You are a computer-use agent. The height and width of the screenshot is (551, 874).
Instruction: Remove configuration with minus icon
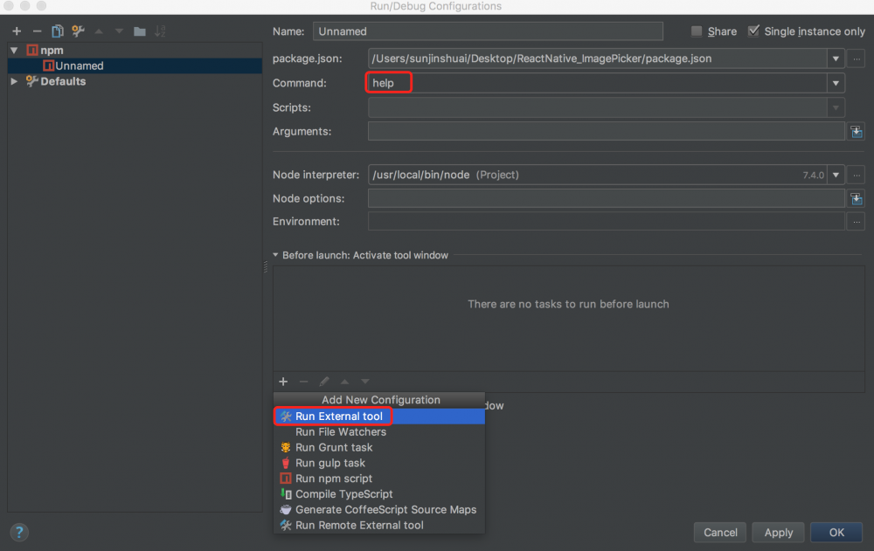(x=37, y=31)
